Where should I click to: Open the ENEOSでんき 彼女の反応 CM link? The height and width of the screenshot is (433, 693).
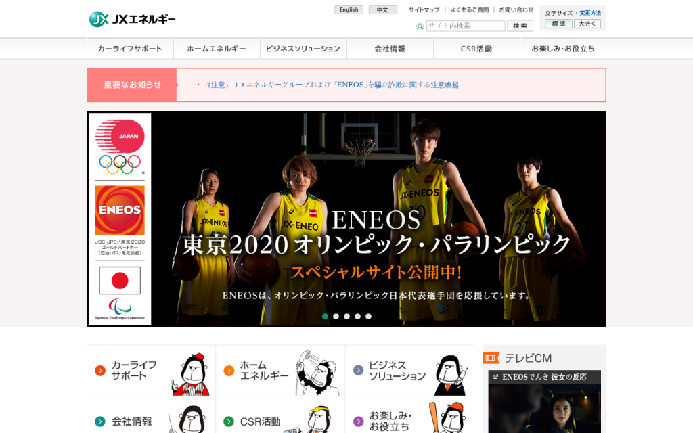click(545, 377)
